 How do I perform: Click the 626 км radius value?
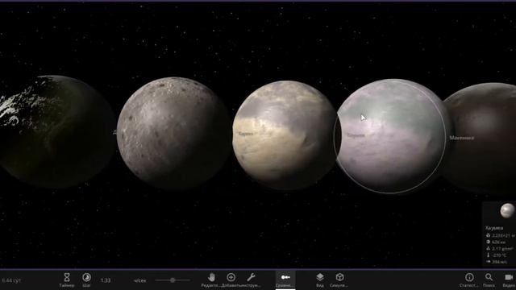click(x=499, y=242)
